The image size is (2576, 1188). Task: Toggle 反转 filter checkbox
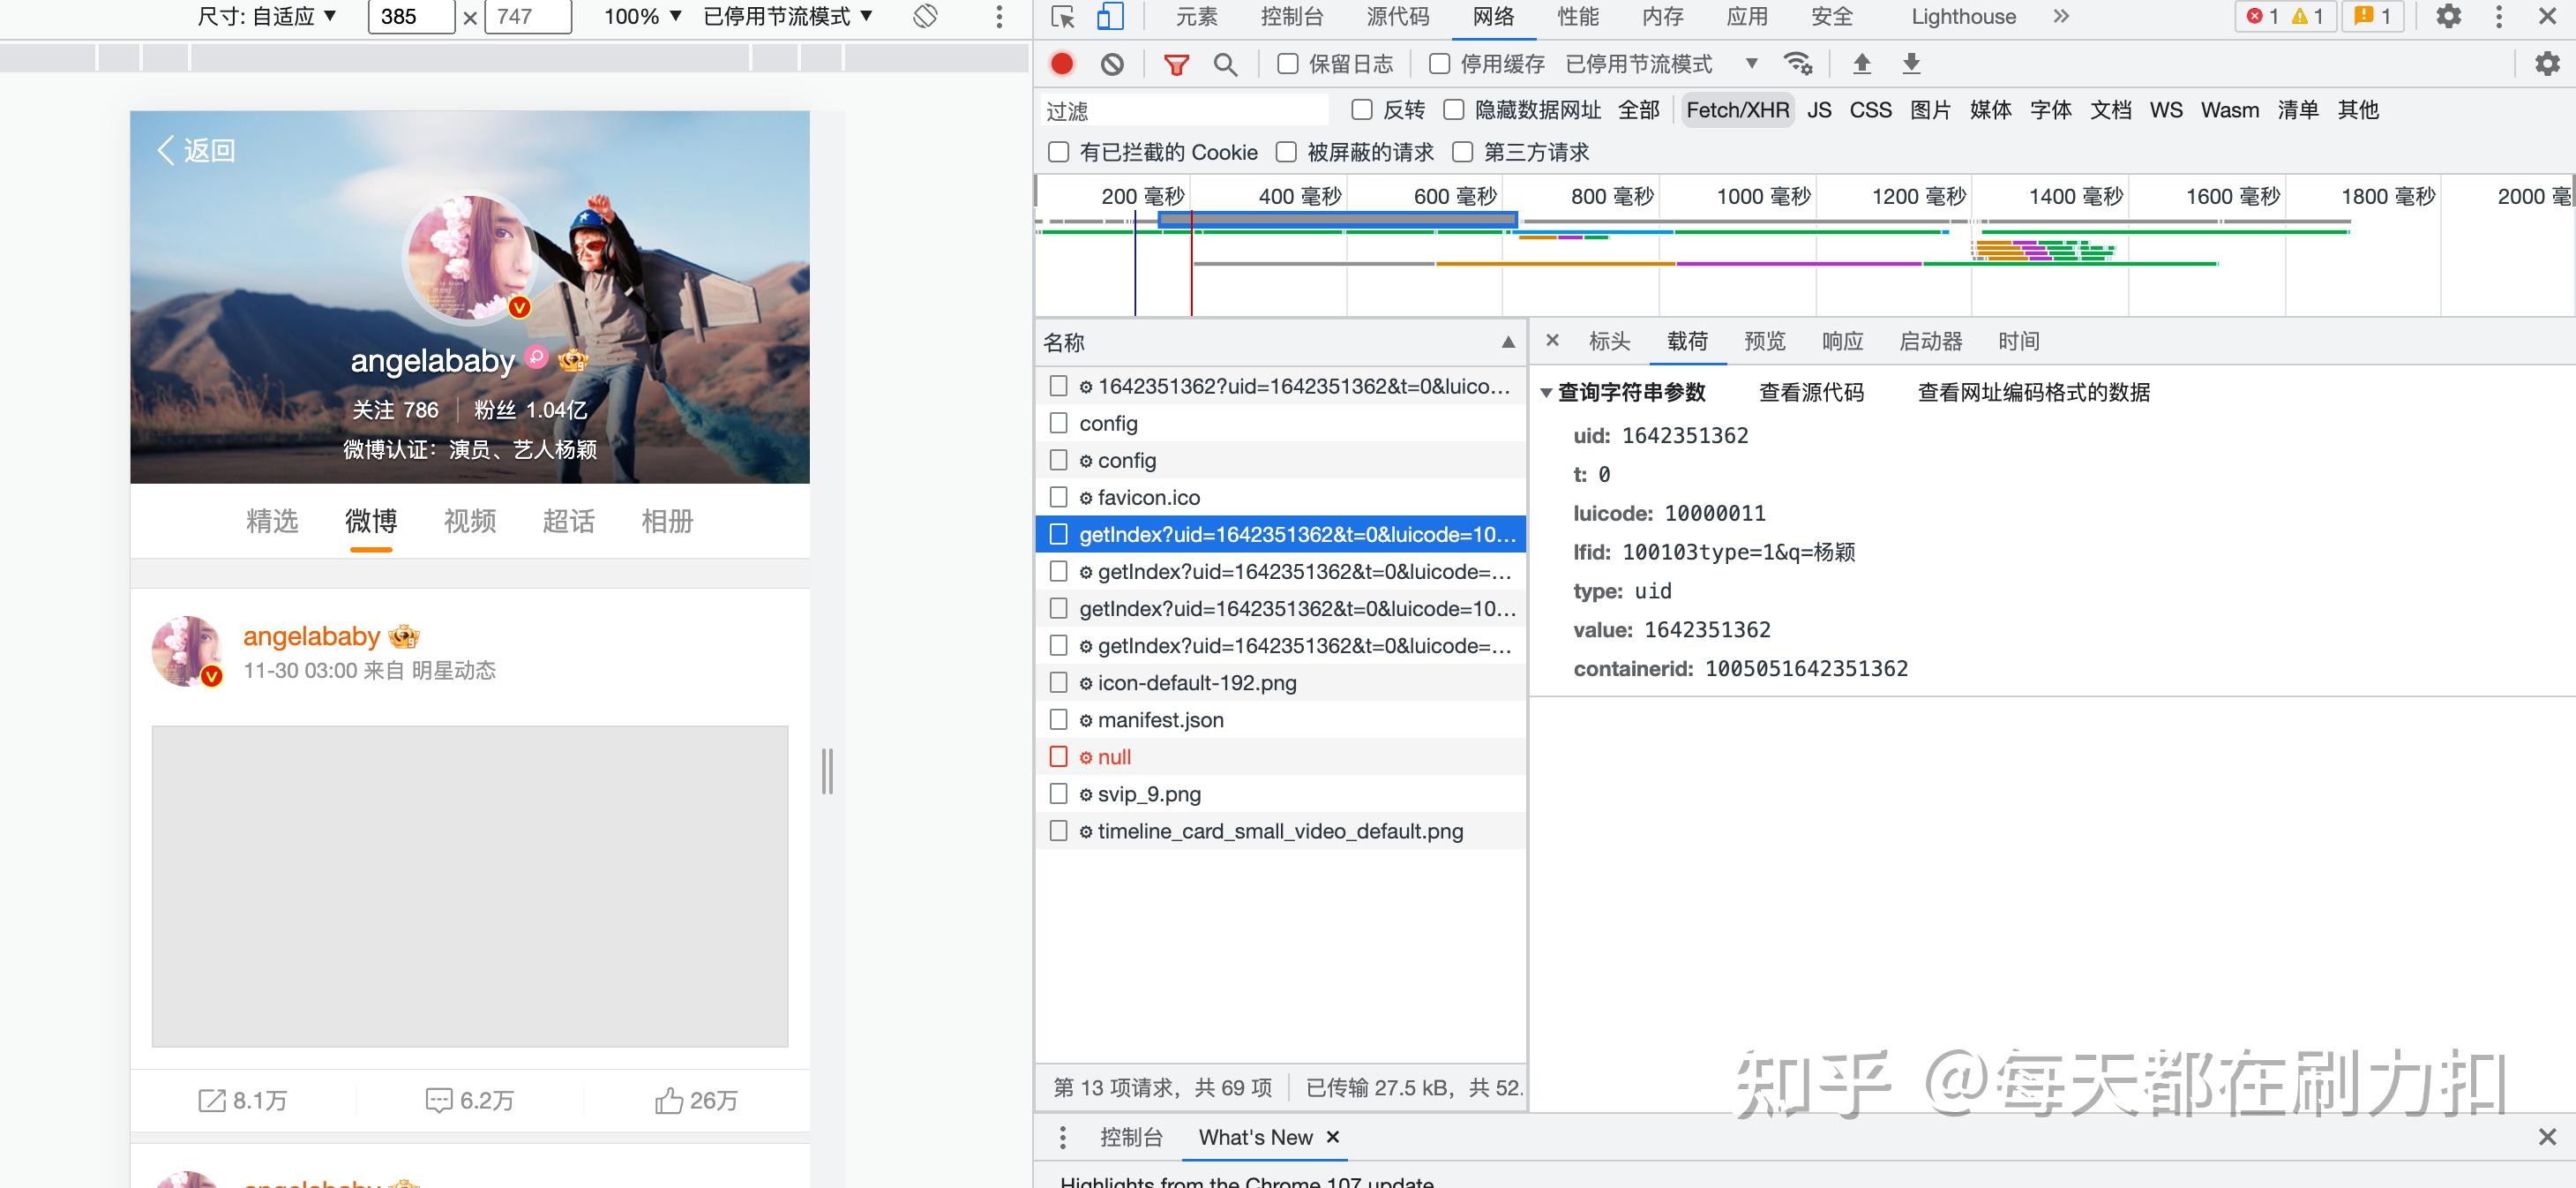(1362, 109)
